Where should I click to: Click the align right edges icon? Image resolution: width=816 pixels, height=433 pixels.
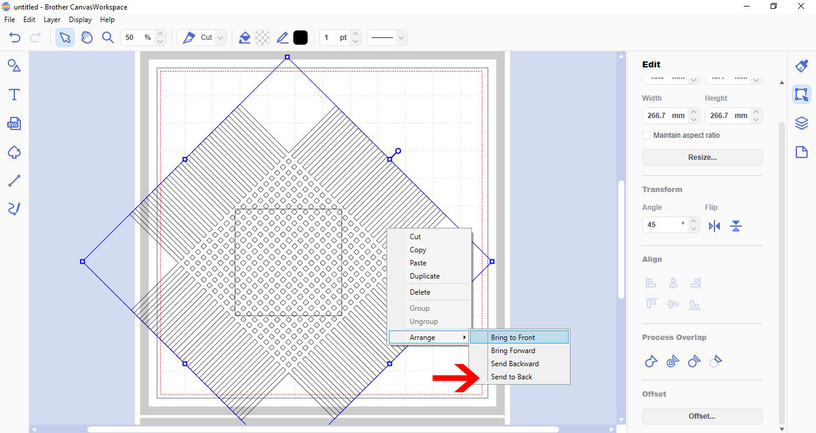(x=695, y=283)
